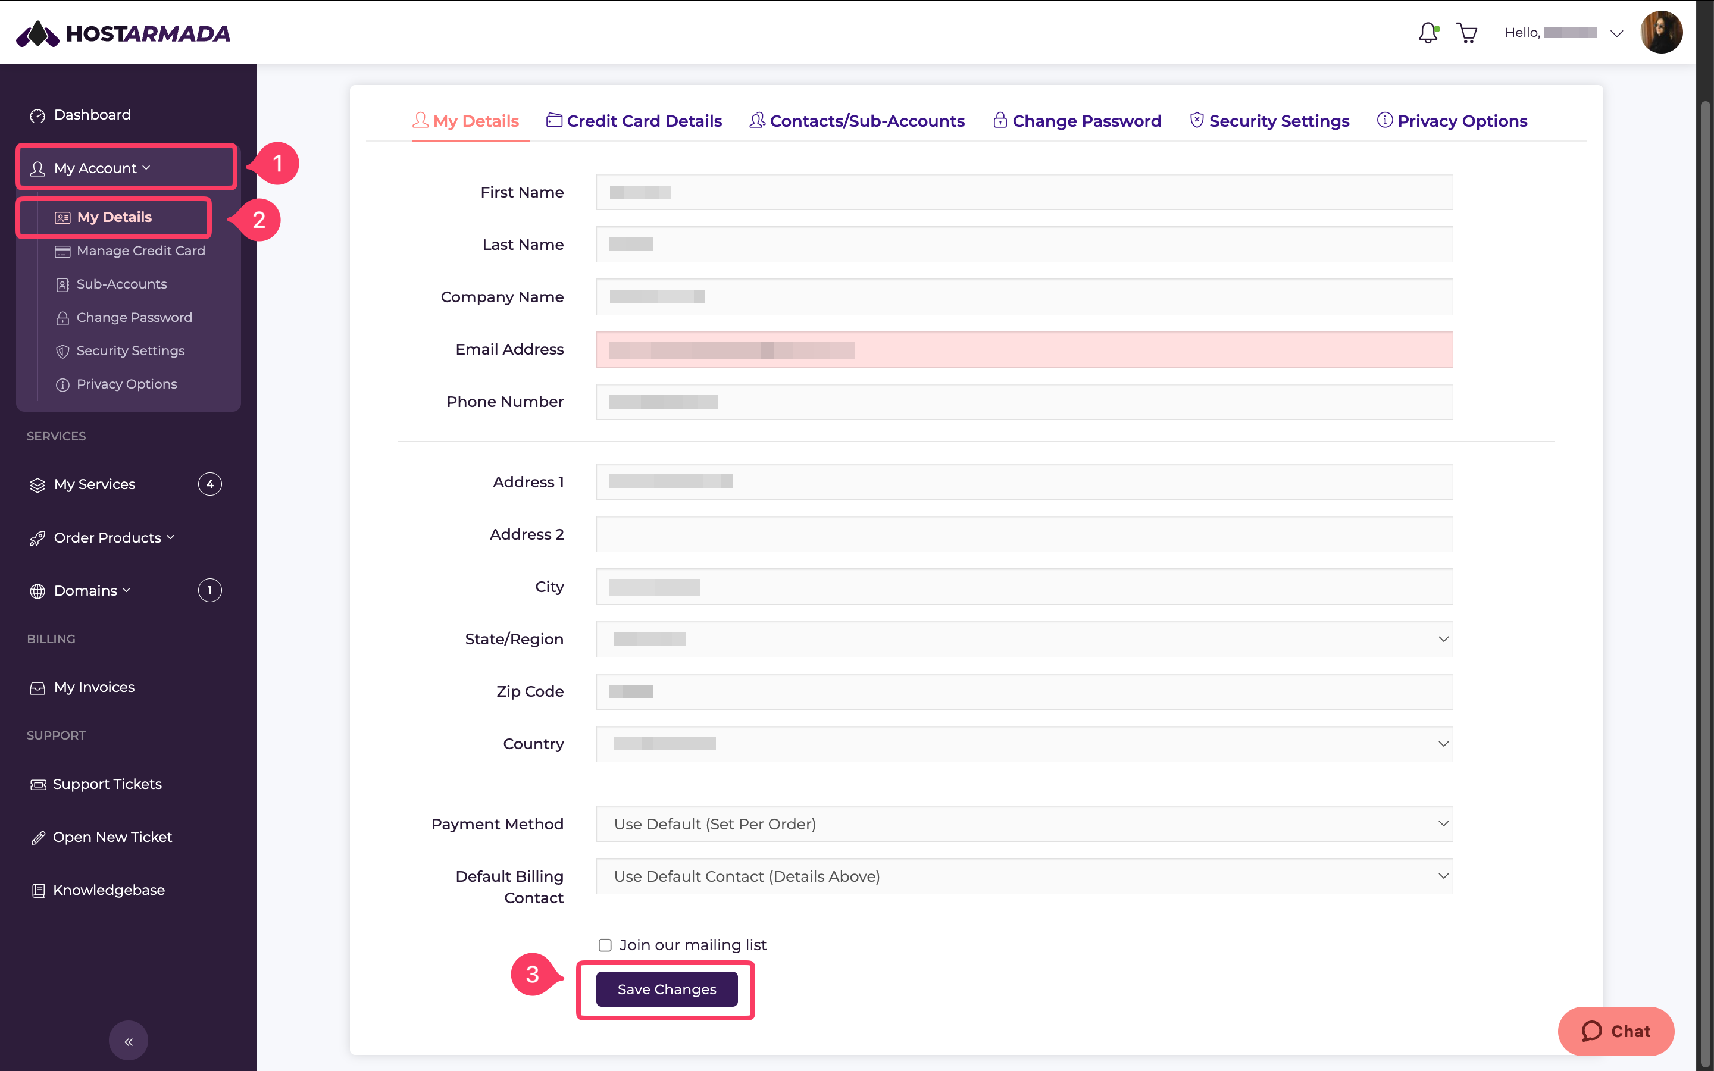Switch to the Change Password tab

(1077, 121)
